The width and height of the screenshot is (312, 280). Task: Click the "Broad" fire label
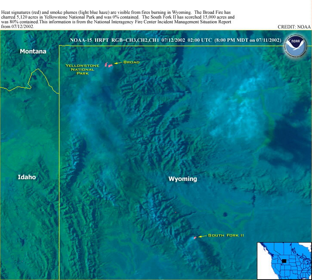pyautogui.click(x=131, y=62)
